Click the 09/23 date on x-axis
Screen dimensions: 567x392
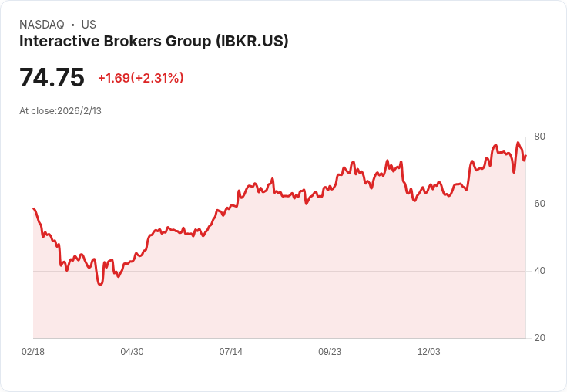(x=330, y=351)
